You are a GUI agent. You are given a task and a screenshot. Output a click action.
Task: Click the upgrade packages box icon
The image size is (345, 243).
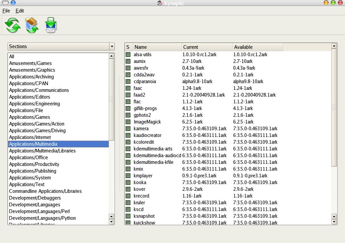[x=32, y=25]
